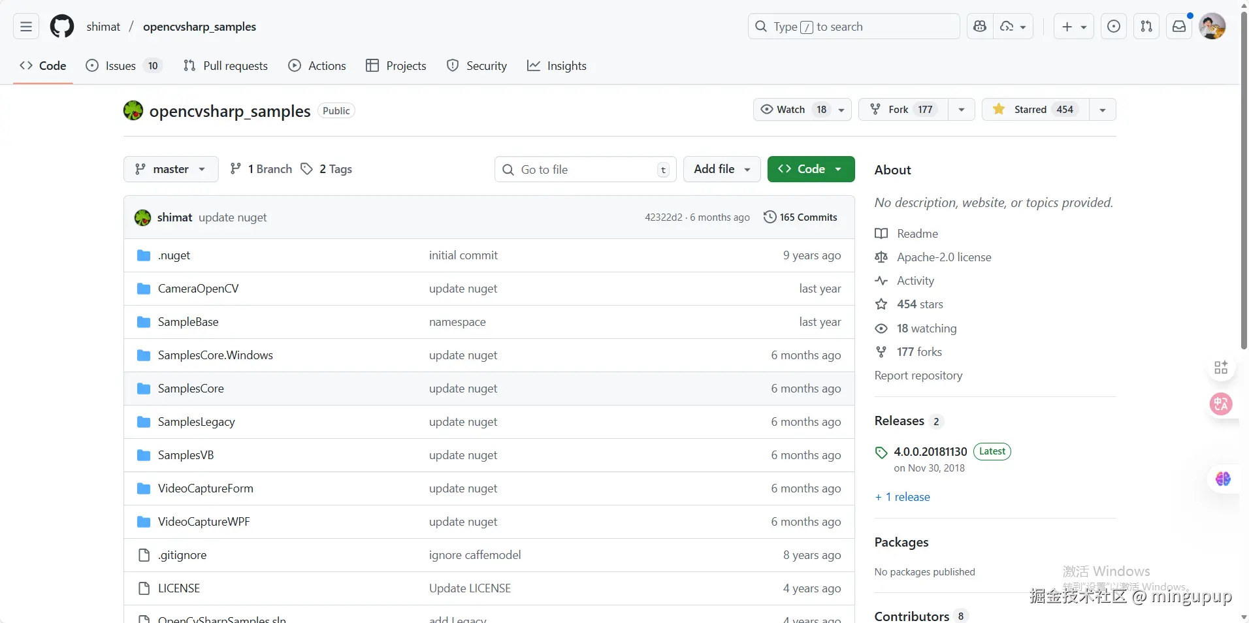Open the SamplesCore.Windows folder
The image size is (1249, 623).
(x=215, y=355)
